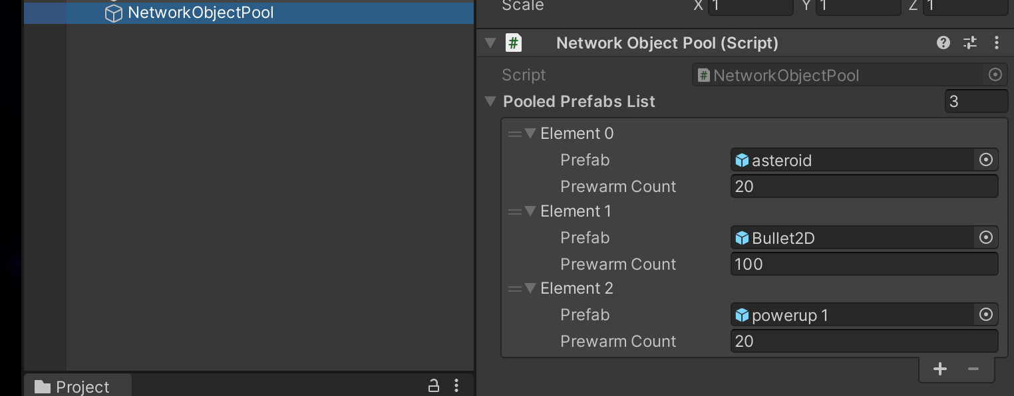Collapse Element 2 in the list
The image size is (1014, 396).
530,288
